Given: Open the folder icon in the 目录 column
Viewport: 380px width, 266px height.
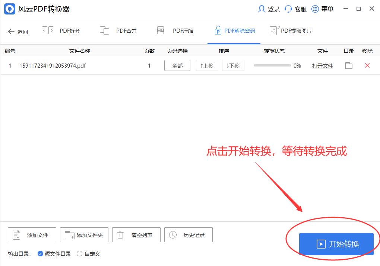Looking at the screenshot, I should coord(349,65).
